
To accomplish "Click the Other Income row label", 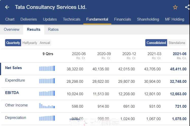I will pos(16,105).
